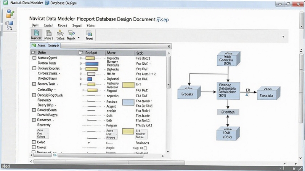Open the dropdown triangle in Colac row

89,143
